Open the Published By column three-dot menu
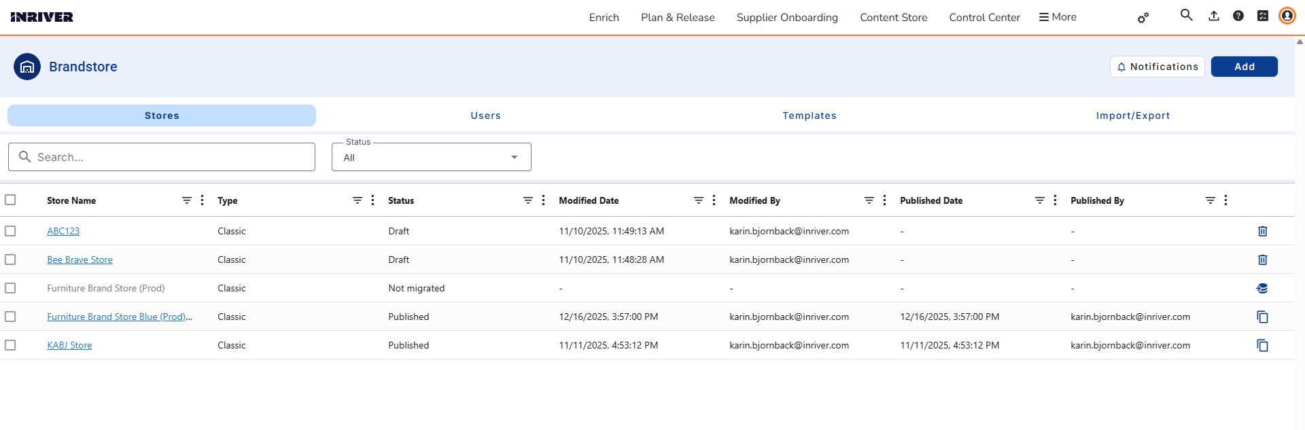 click(x=1226, y=200)
